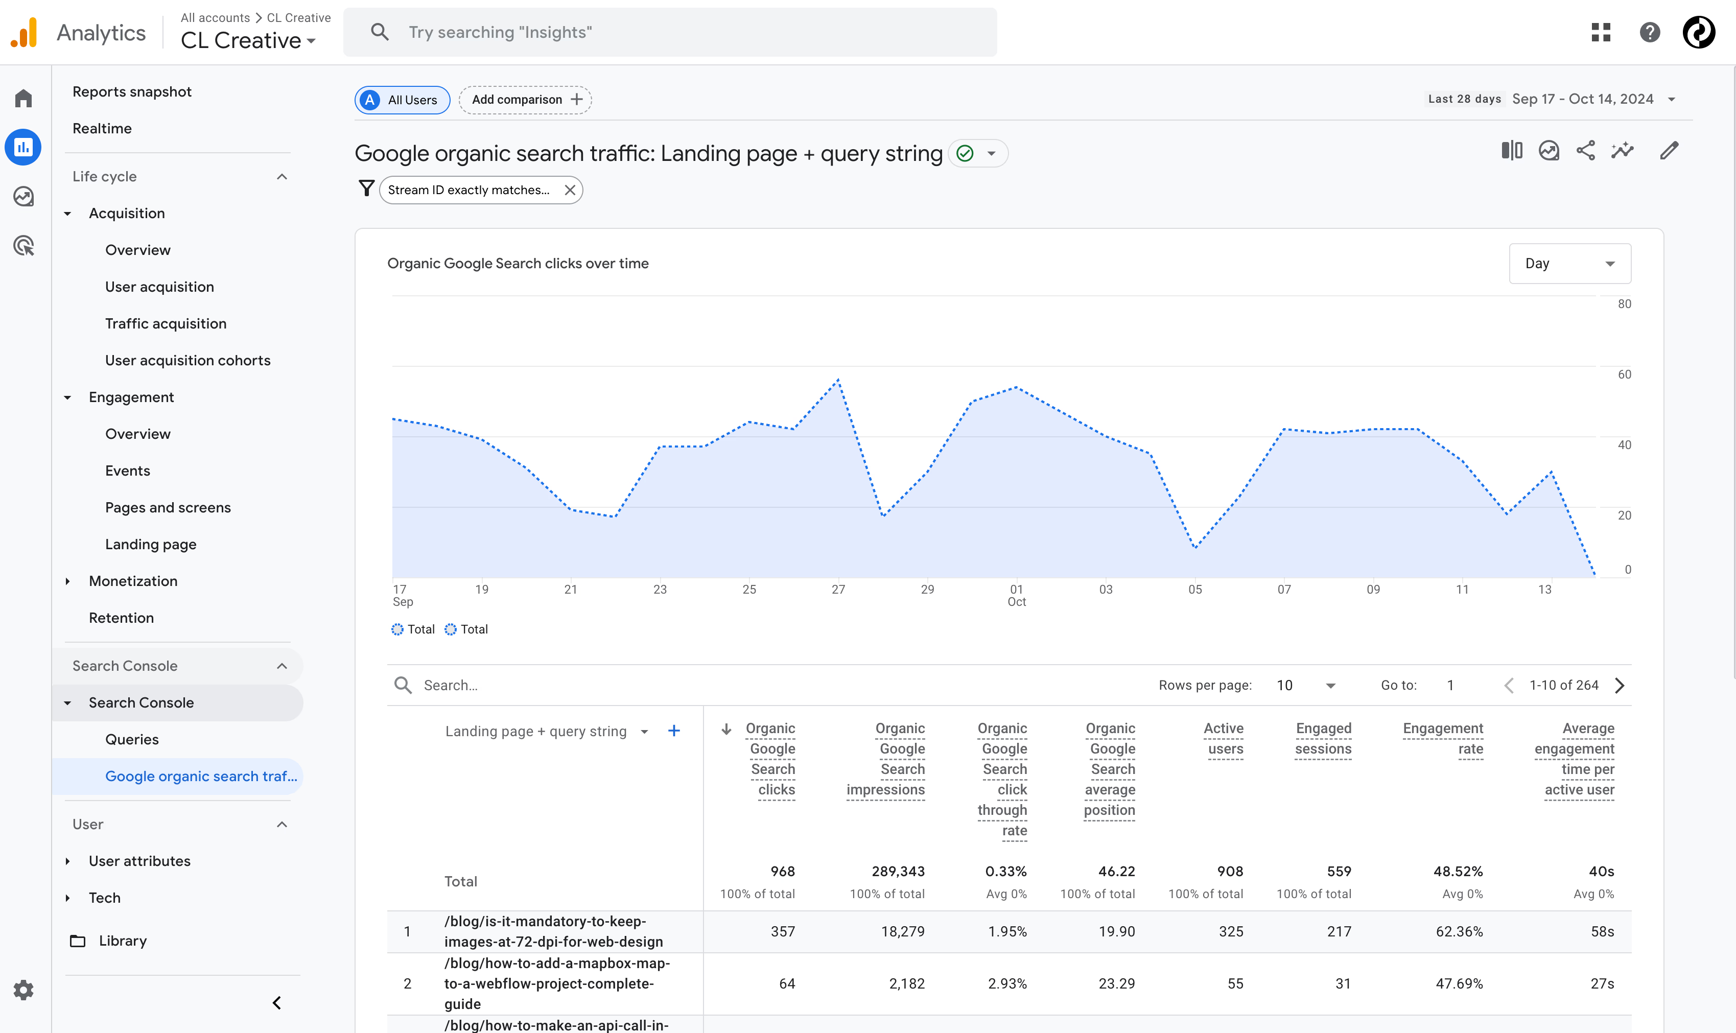Open the Queries report
Screen dimensions: 1736x1033
click(132, 739)
